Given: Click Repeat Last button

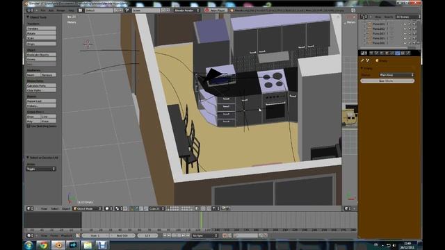Looking at the screenshot, I should (41, 101).
